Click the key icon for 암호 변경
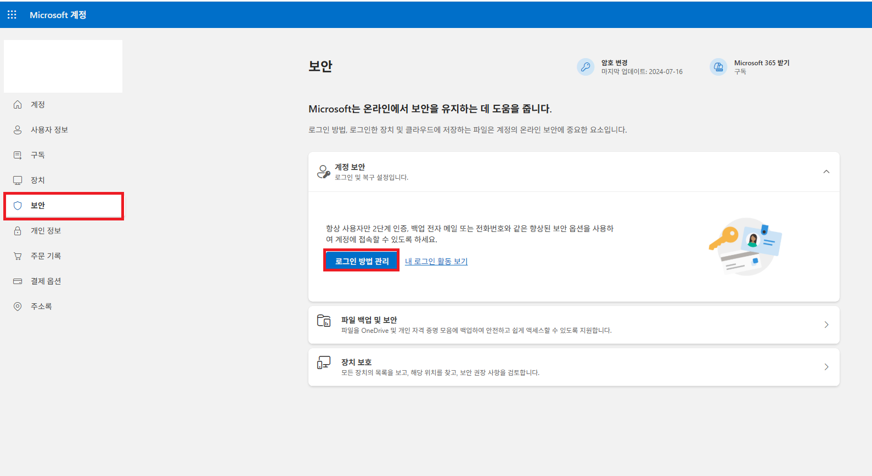The height and width of the screenshot is (476, 872). click(586, 67)
